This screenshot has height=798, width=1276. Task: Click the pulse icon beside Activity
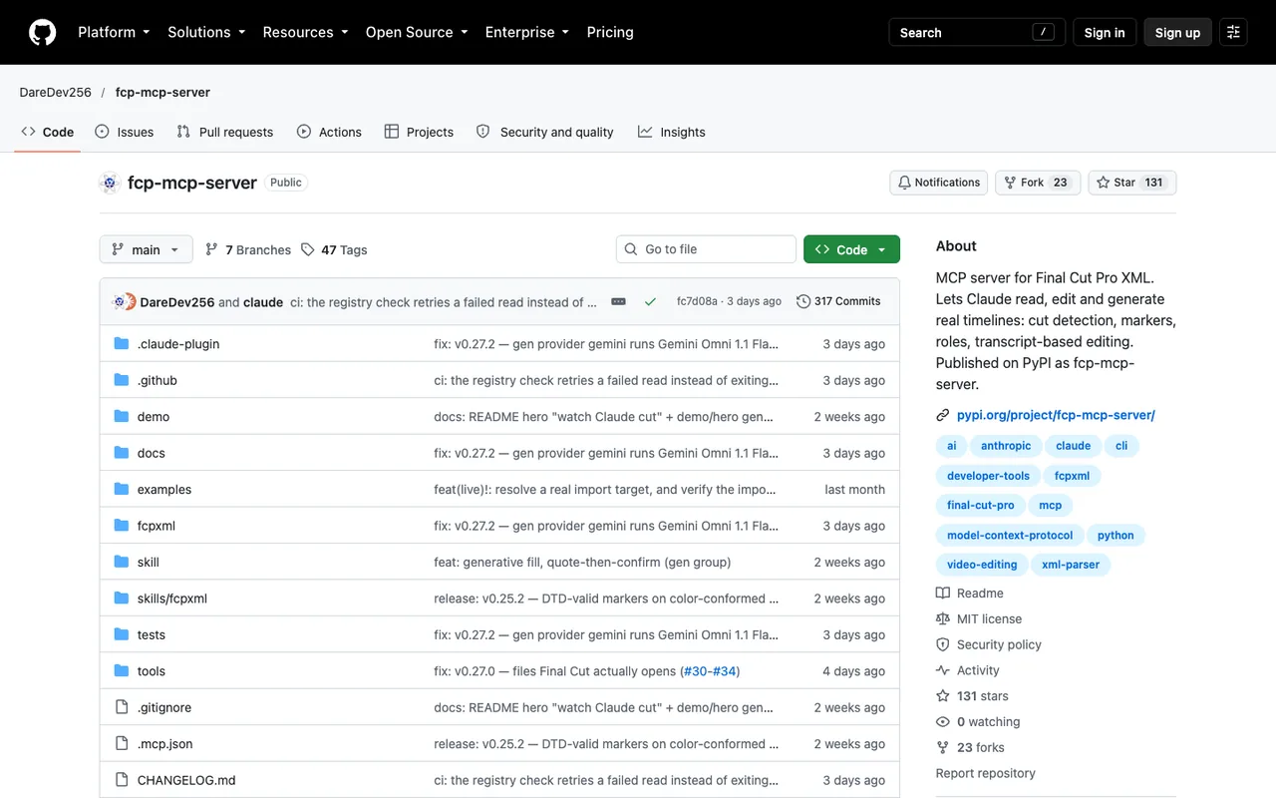(943, 670)
